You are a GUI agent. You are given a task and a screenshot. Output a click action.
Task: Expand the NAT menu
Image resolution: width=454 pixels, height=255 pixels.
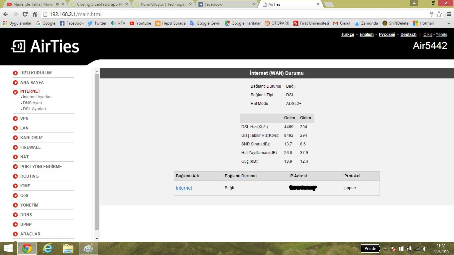pyautogui.click(x=24, y=157)
